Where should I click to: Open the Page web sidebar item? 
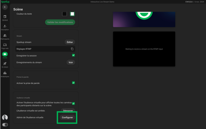point(5,45)
